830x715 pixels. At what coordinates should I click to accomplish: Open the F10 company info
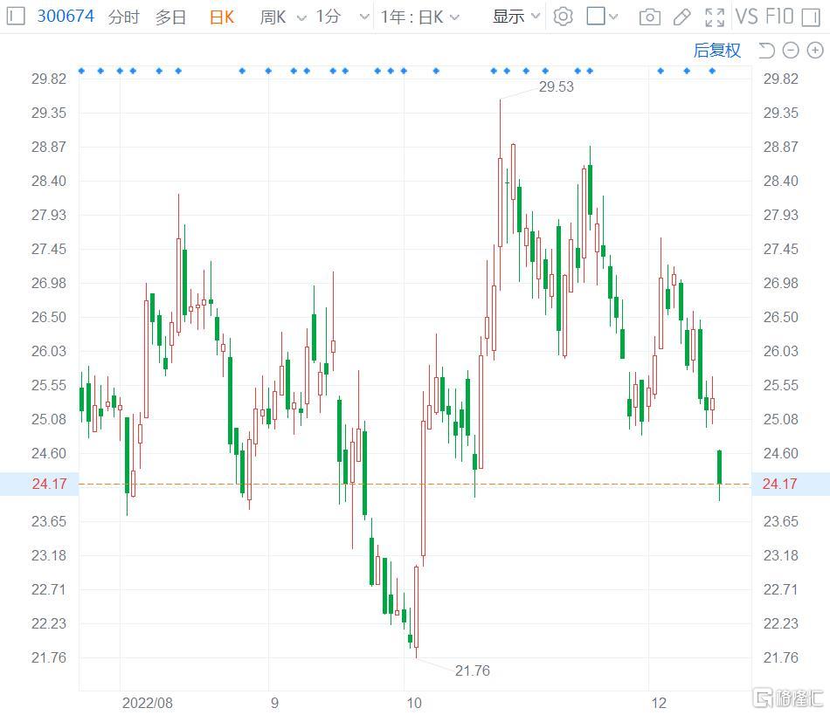point(779,17)
